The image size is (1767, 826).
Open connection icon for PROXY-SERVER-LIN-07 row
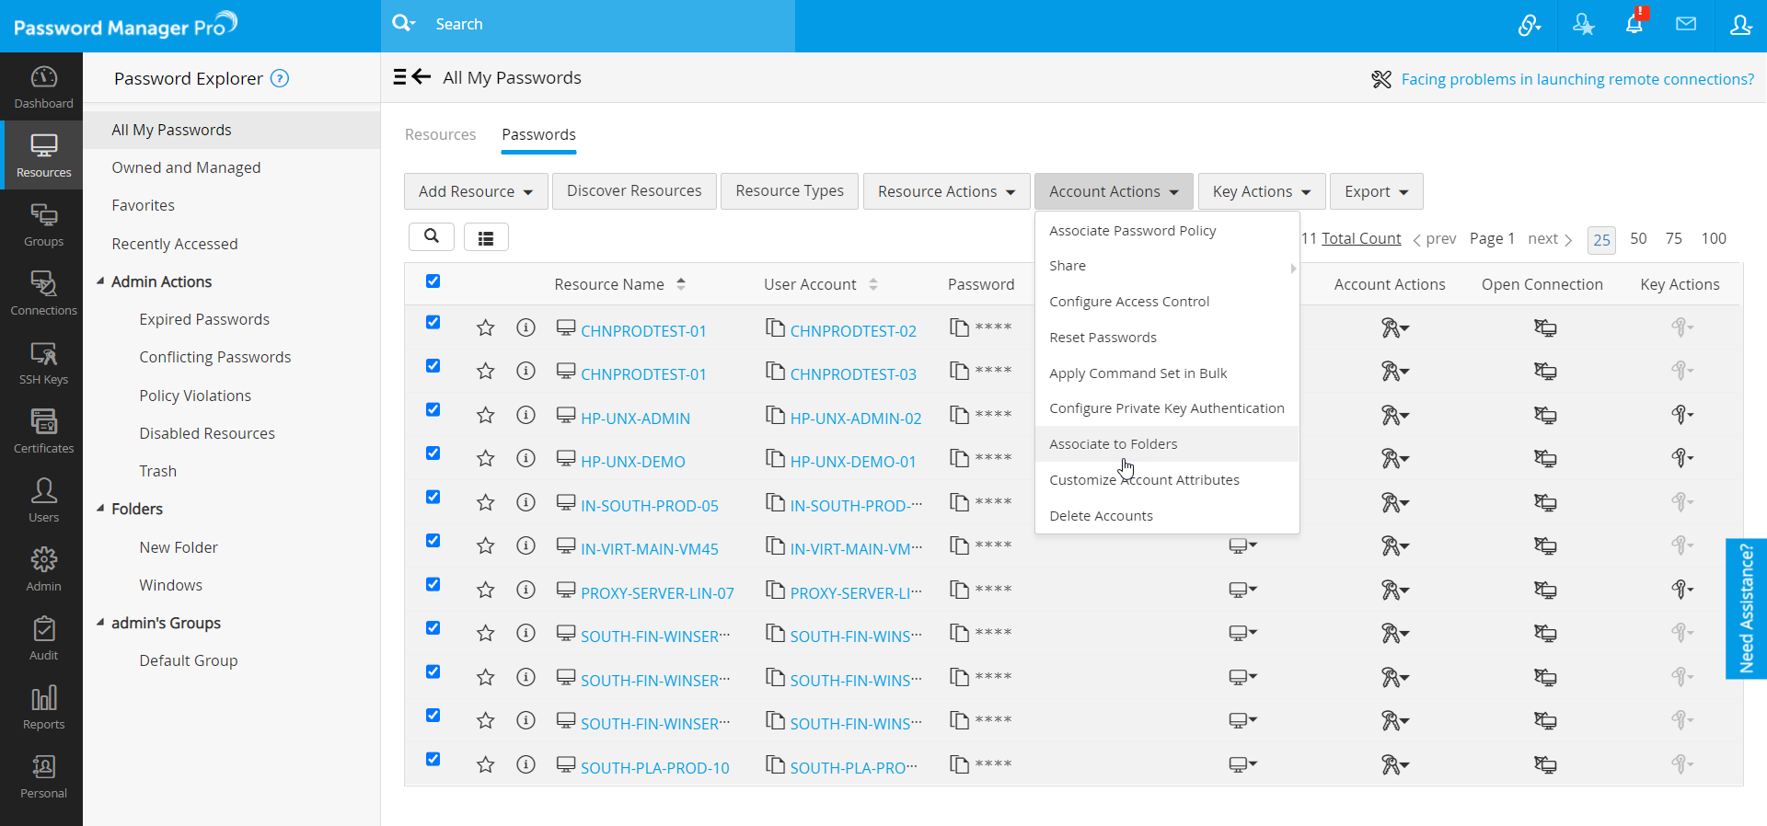pyautogui.click(x=1544, y=591)
